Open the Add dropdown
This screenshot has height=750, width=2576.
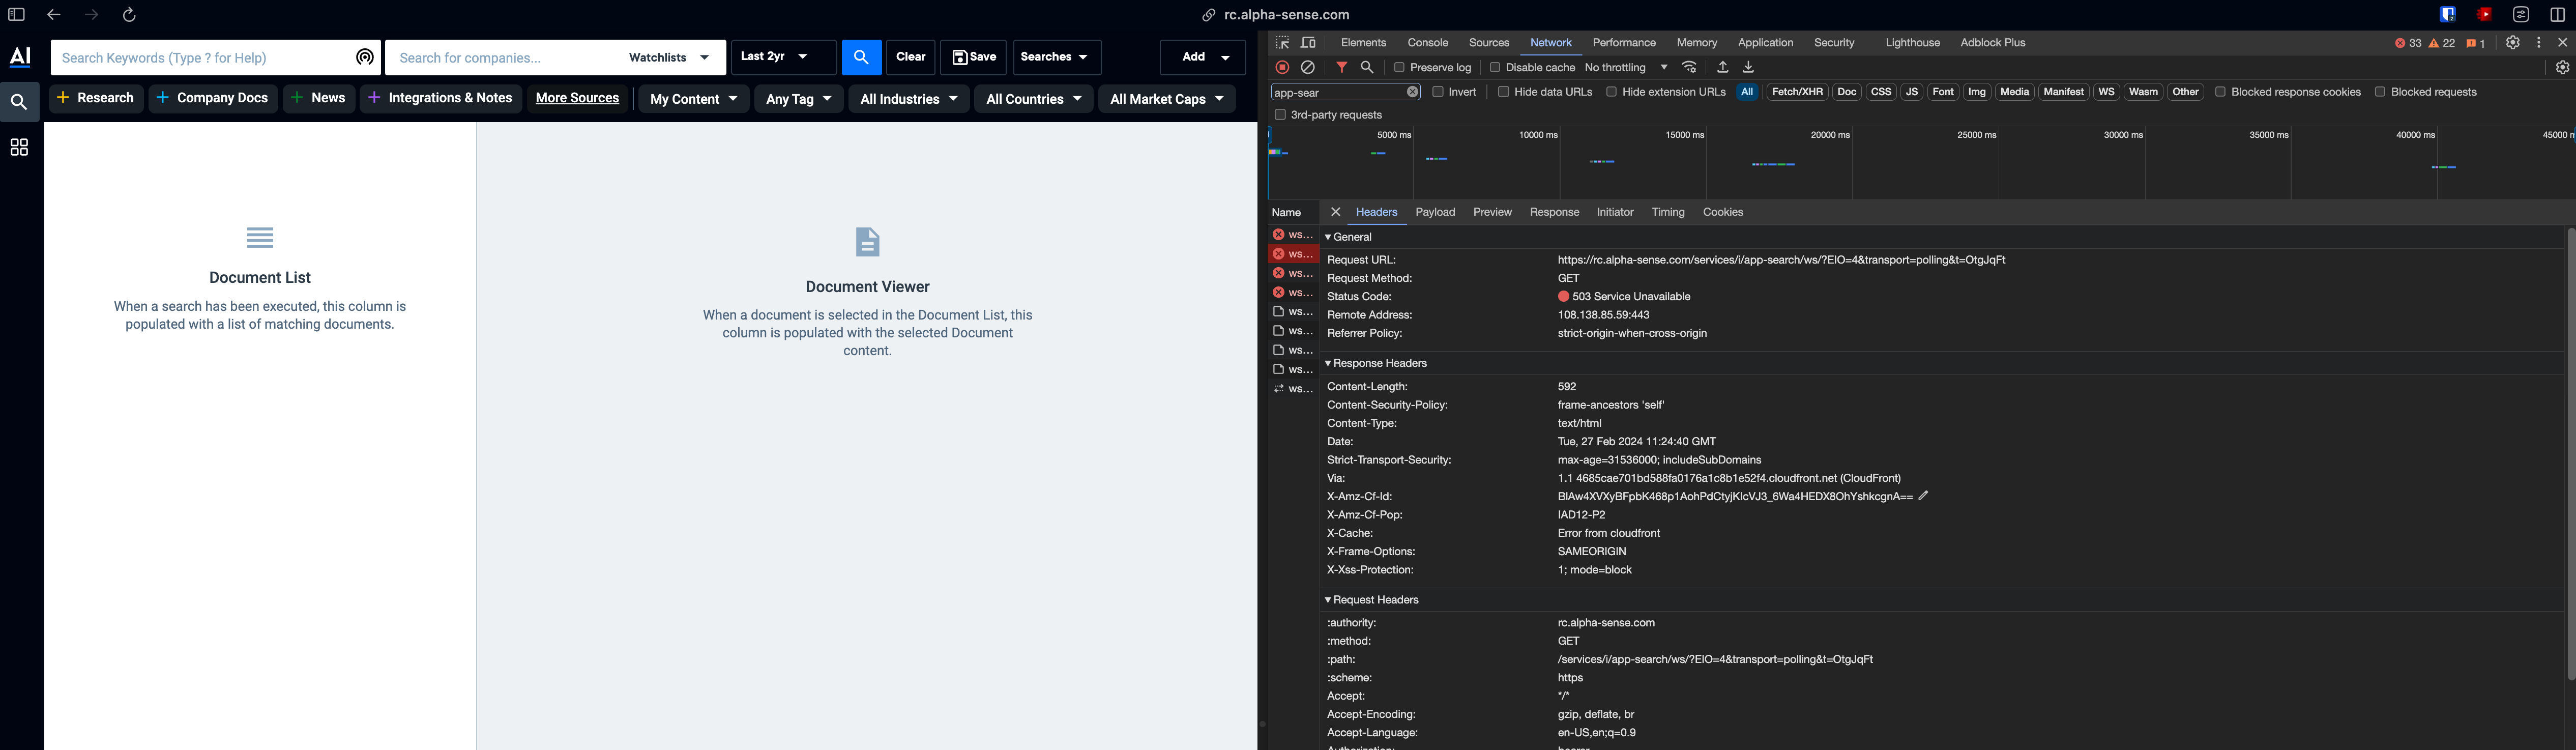[x=1203, y=57]
